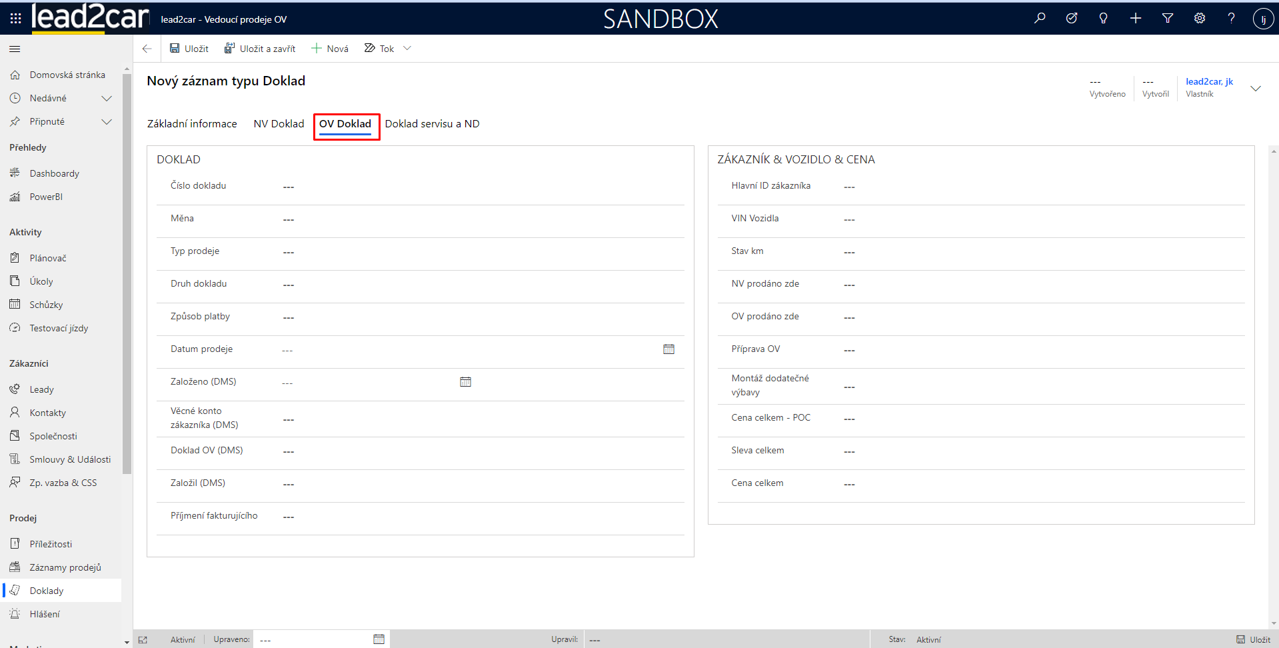Expand the record header chevron
The width and height of the screenshot is (1279, 648).
tap(1256, 89)
